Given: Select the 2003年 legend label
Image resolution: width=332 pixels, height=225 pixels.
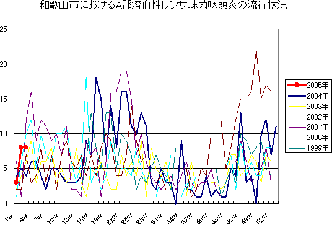Looking at the screenshot, I should pyautogui.click(x=317, y=106).
